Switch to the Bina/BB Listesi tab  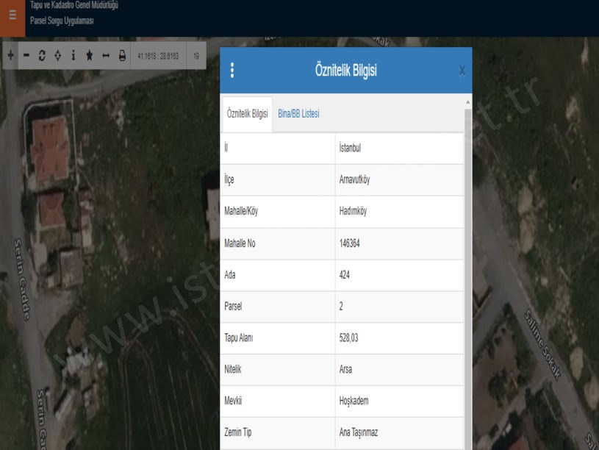(298, 114)
